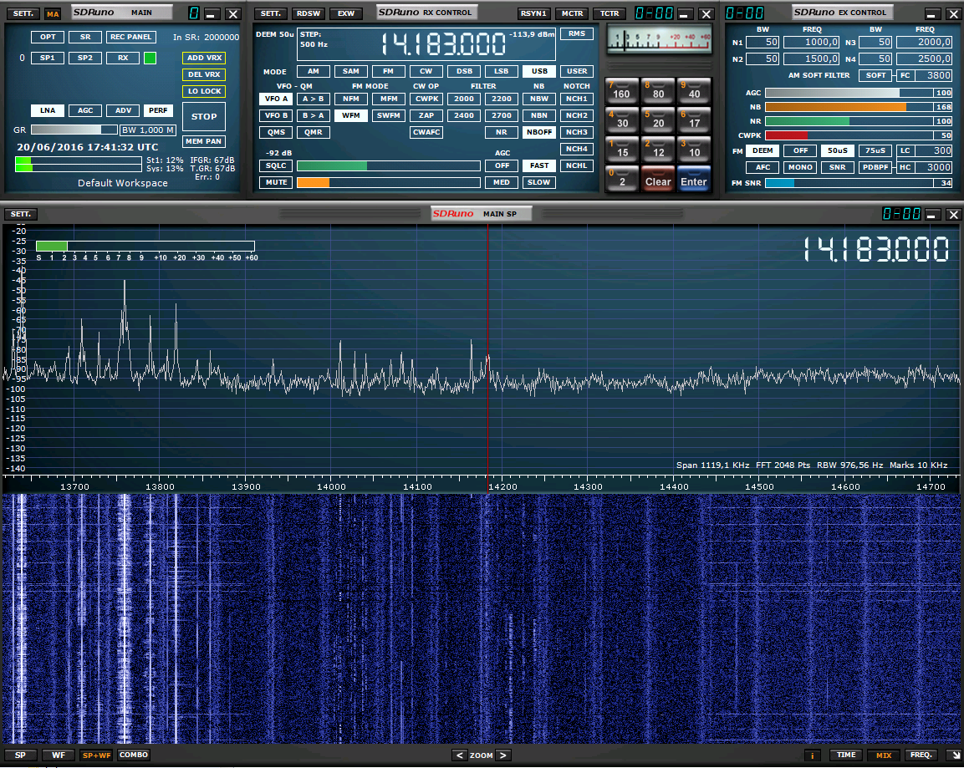This screenshot has height=768, width=964.
Task: Click the SOFT filter button
Action: pos(875,75)
